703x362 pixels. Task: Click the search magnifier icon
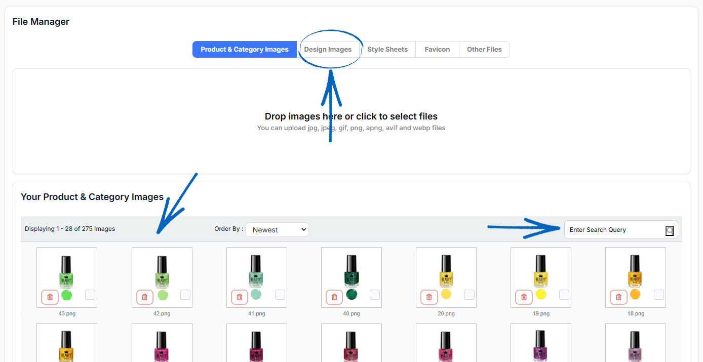click(x=670, y=230)
